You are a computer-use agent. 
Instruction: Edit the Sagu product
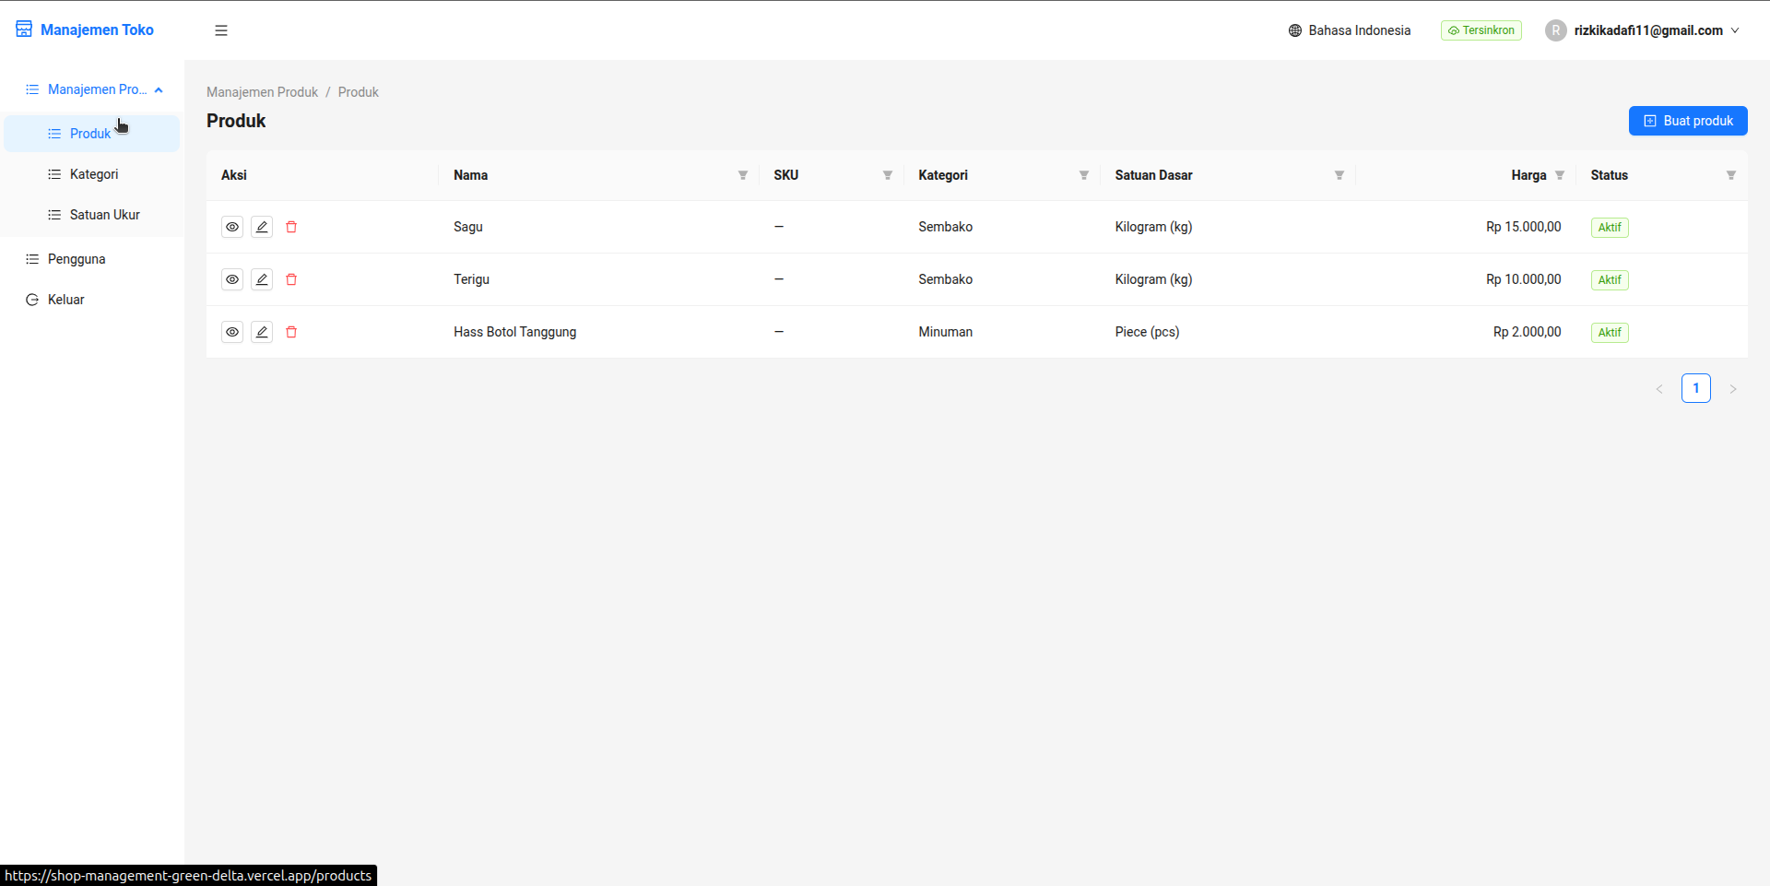click(262, 227)
